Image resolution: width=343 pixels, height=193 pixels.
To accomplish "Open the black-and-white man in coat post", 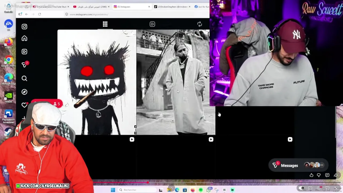I will click(x=176, y=82).
